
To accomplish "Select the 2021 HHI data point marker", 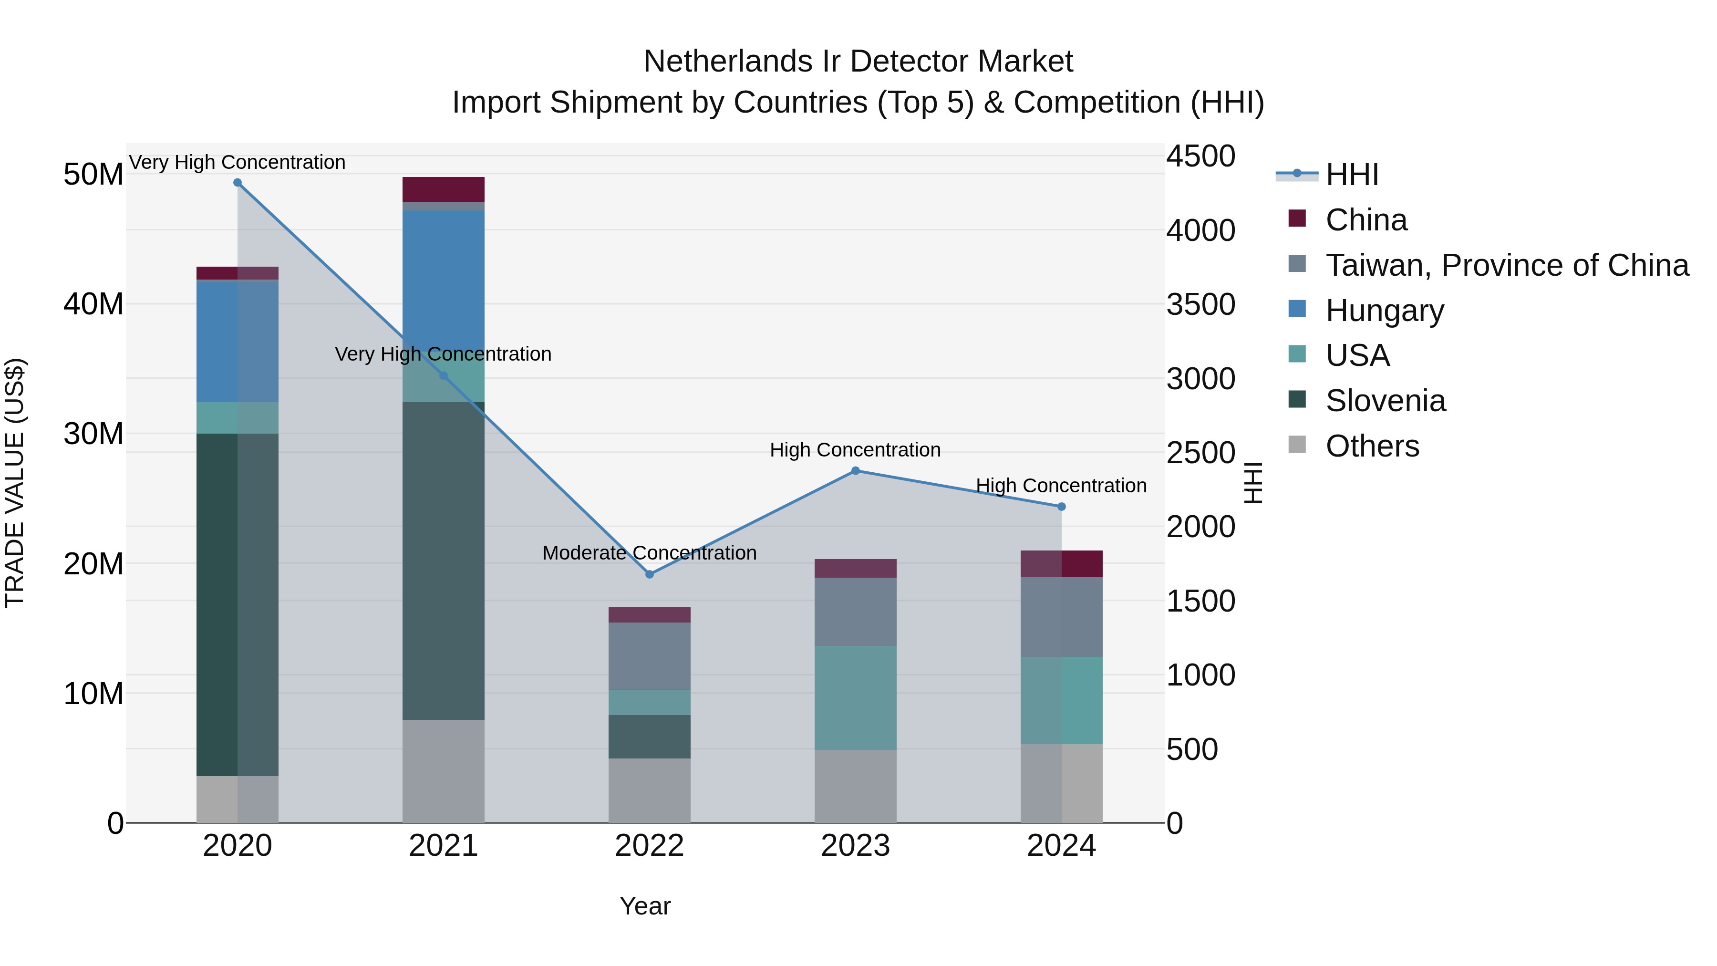I will tap(443, 376).
